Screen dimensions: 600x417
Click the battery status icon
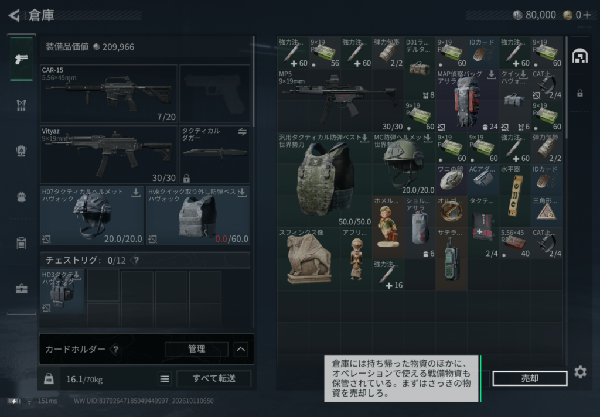[x=14, y=401]
